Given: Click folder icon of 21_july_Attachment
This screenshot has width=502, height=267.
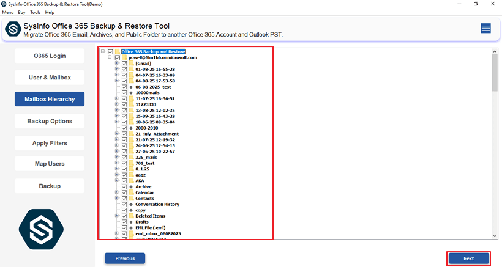Looking at the screenshot, I should (131, 134).
